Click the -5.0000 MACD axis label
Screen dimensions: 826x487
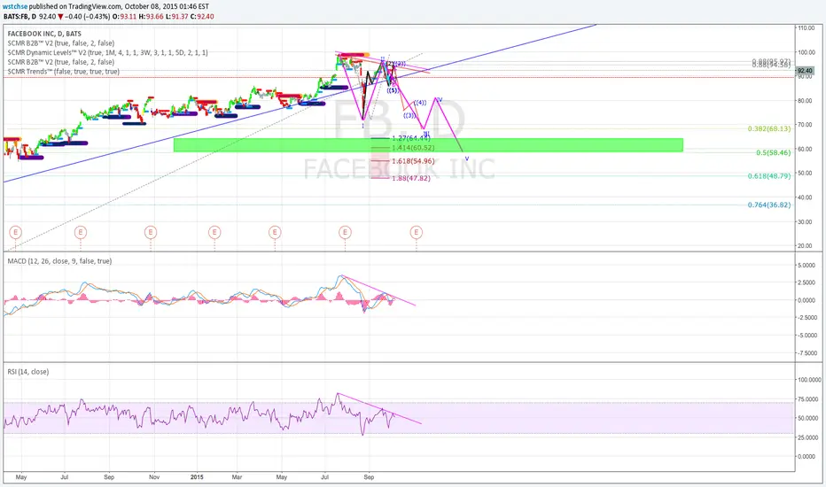(807, 336)
